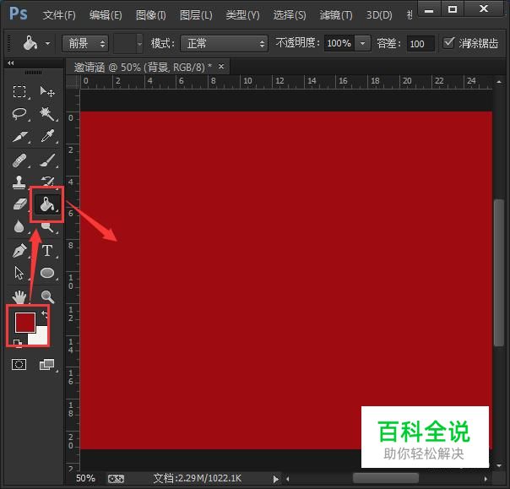510x489 pixels.
Task: Select the Lasso tool
Action: coord(19,114)
